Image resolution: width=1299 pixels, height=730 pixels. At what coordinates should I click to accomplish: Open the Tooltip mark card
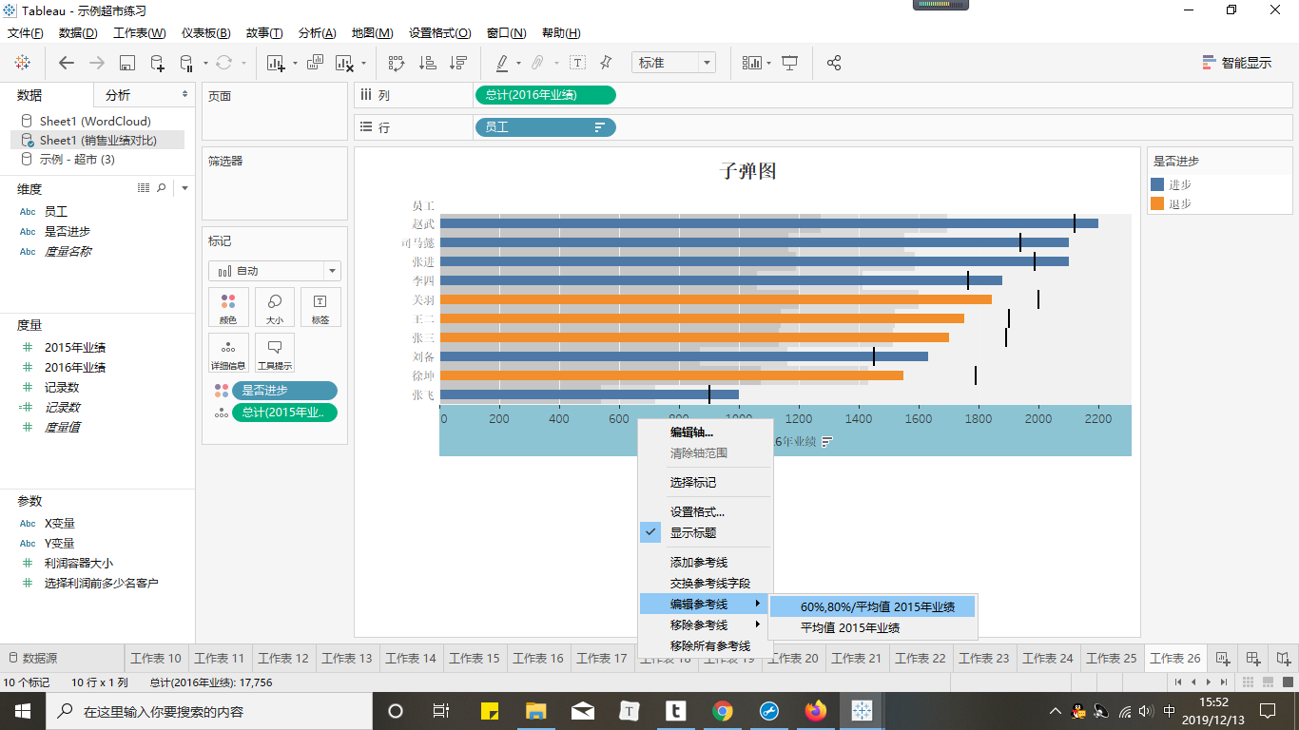click(x=275, y=353)
